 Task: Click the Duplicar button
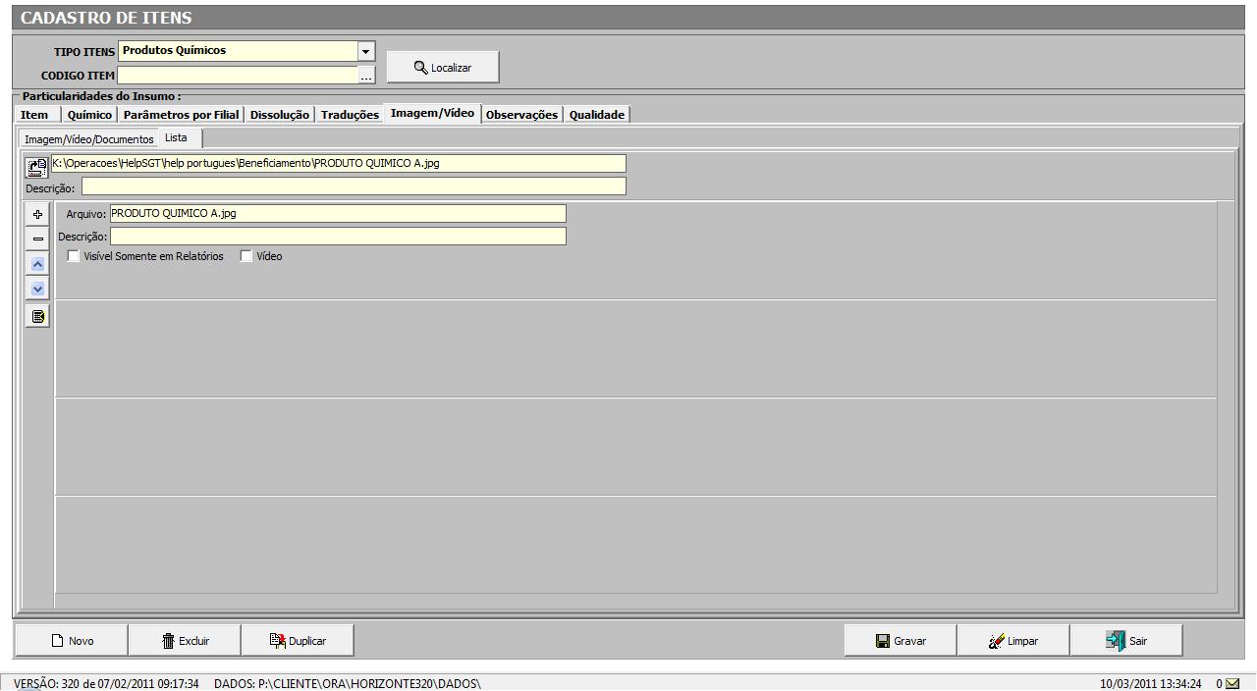tap(298, 641)
